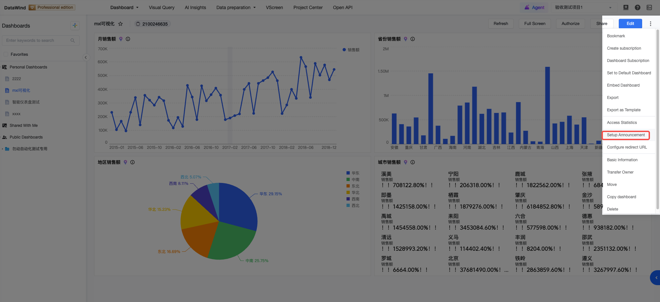The image size is (660, 302).
Task: Expand the Data preparation dropdown menu
Action: coord(236,7)
